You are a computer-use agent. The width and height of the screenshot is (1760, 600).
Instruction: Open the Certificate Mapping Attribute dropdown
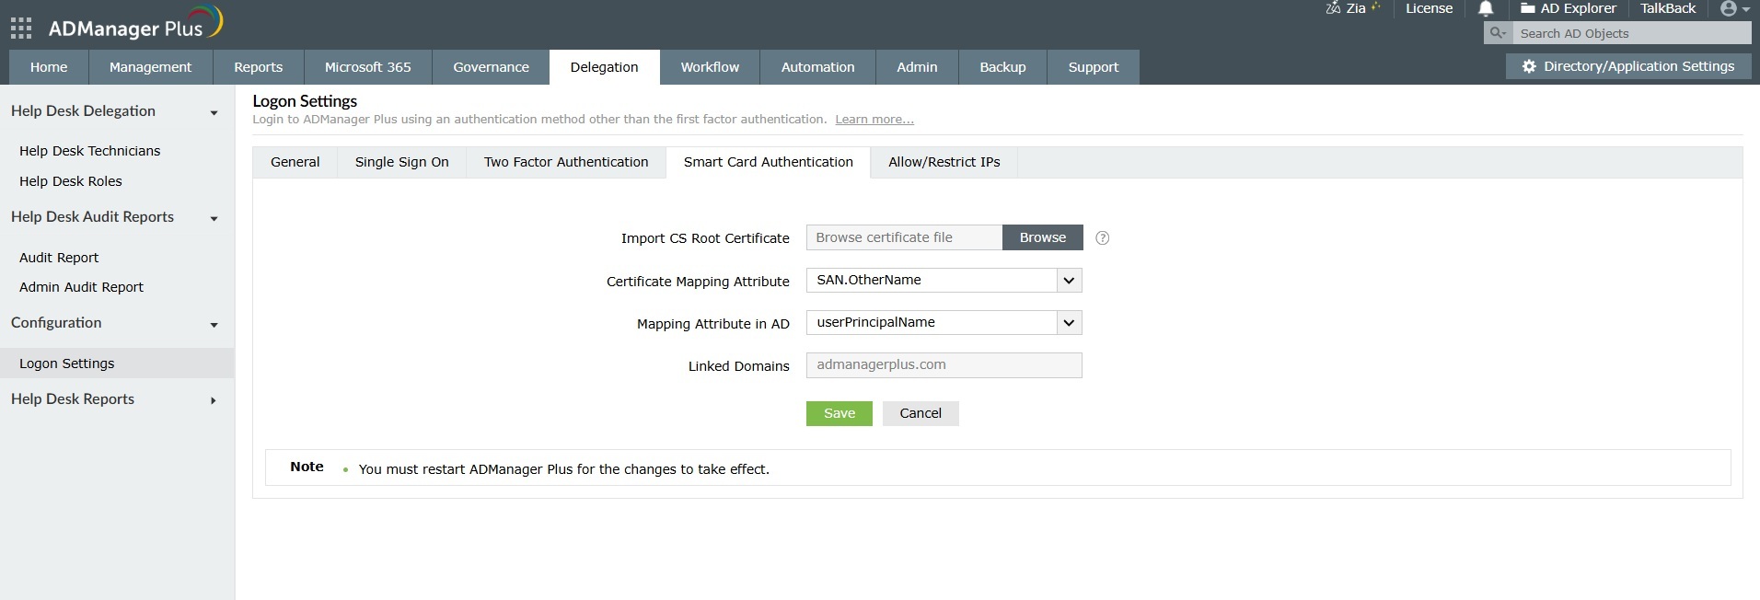(944, 280)
